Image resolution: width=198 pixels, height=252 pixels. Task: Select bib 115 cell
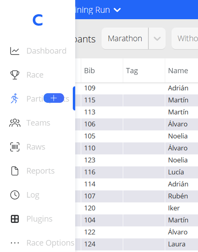(x=102, y=100)
